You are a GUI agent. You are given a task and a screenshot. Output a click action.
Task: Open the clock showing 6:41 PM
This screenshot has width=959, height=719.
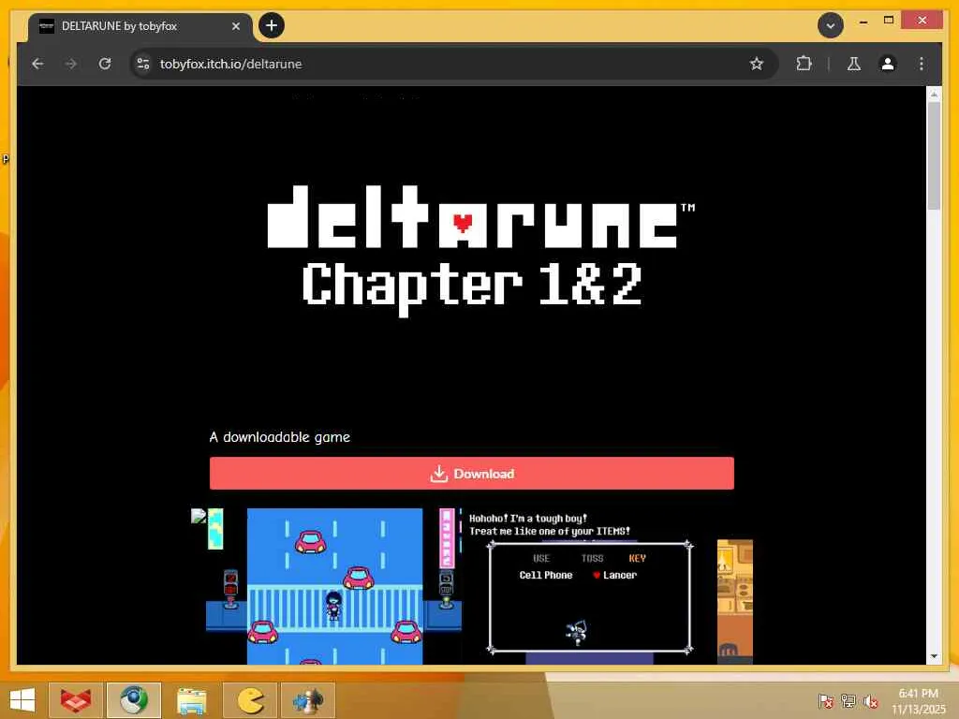pyautogui.click(x=918, y=701)
